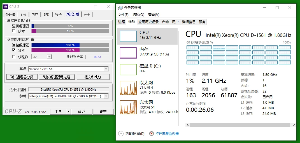Click the 简略信息(D) link
Viewport: 300px width, 143px height.
pos(135,134)
